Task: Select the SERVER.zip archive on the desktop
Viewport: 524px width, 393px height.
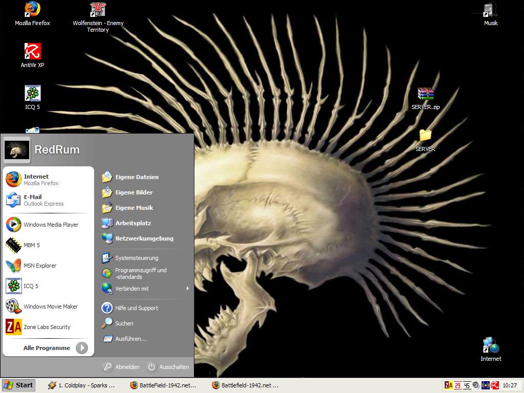Action: click(425, 99)
